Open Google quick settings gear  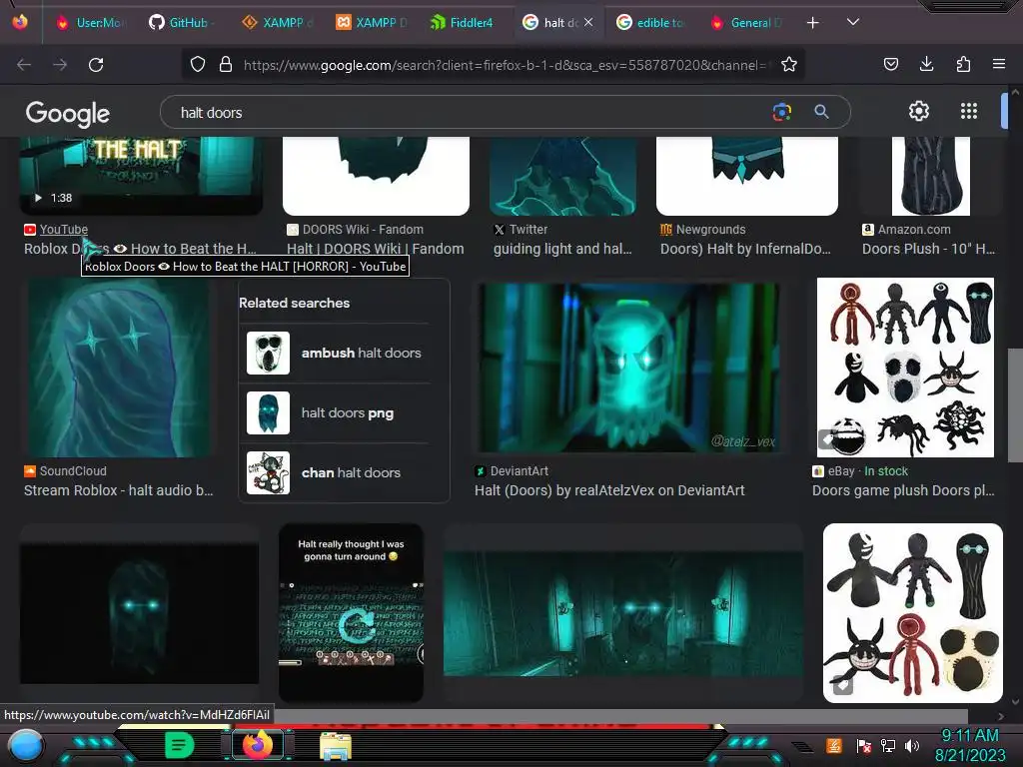(919, 111)
